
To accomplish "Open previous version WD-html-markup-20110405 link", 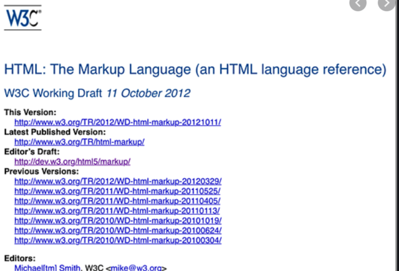I will click(117, 201).
